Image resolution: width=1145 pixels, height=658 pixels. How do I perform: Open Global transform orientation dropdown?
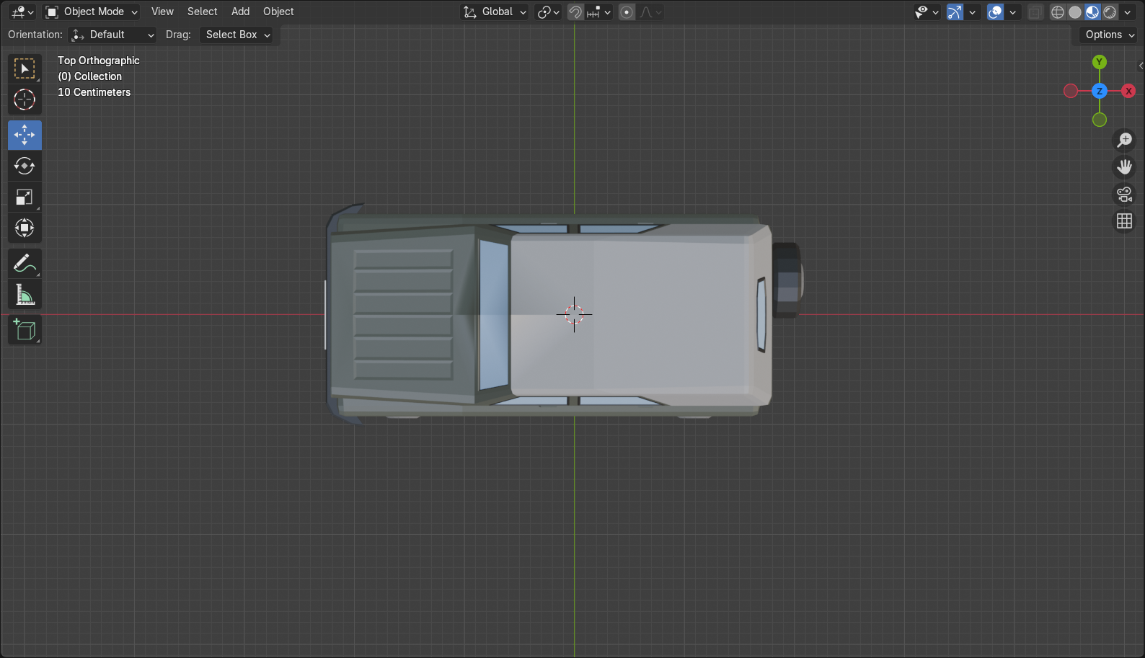[x=495, y=12]
